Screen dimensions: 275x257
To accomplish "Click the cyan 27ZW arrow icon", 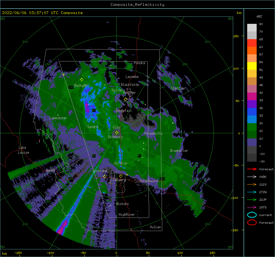I will (252, 192).
